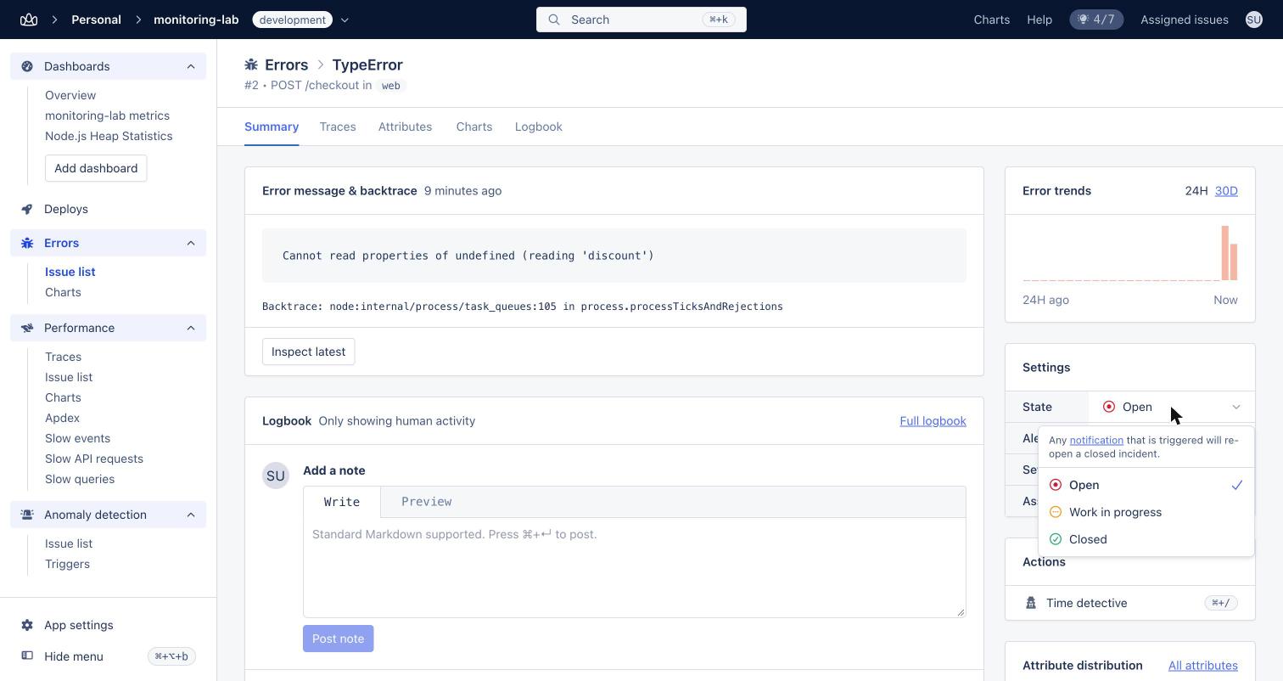Follow the notification link in dropdown
Screen dimensions: 1283x681
point(1096,440)
